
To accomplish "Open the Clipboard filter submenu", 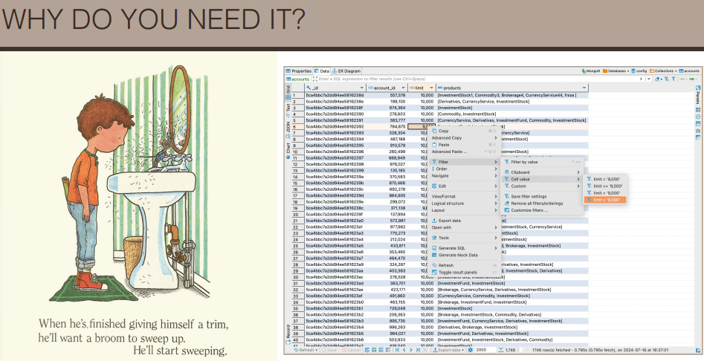I will [542, 172].
